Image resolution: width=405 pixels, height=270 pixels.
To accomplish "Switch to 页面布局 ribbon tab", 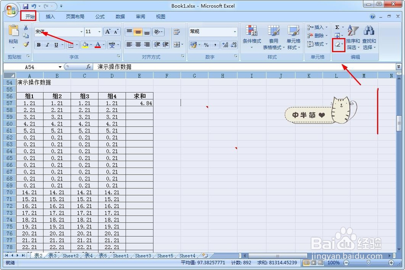I will click(75, 17).
